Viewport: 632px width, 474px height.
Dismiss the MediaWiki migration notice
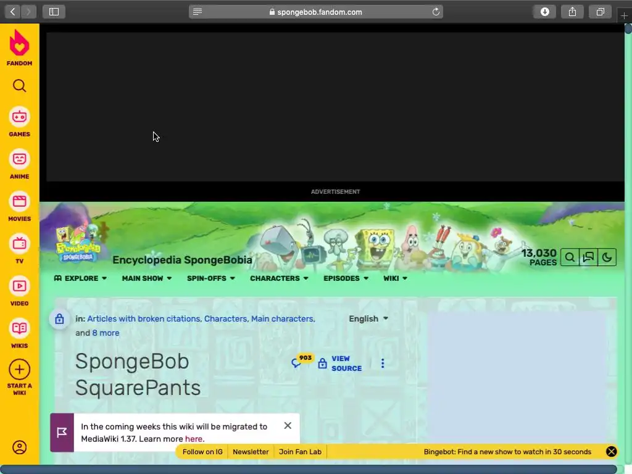[x=288, y=426]
